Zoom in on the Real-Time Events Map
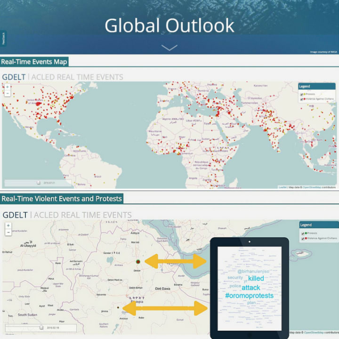This screenshot has height=339, width=339. pyautogui.click(x=8, y=87)
